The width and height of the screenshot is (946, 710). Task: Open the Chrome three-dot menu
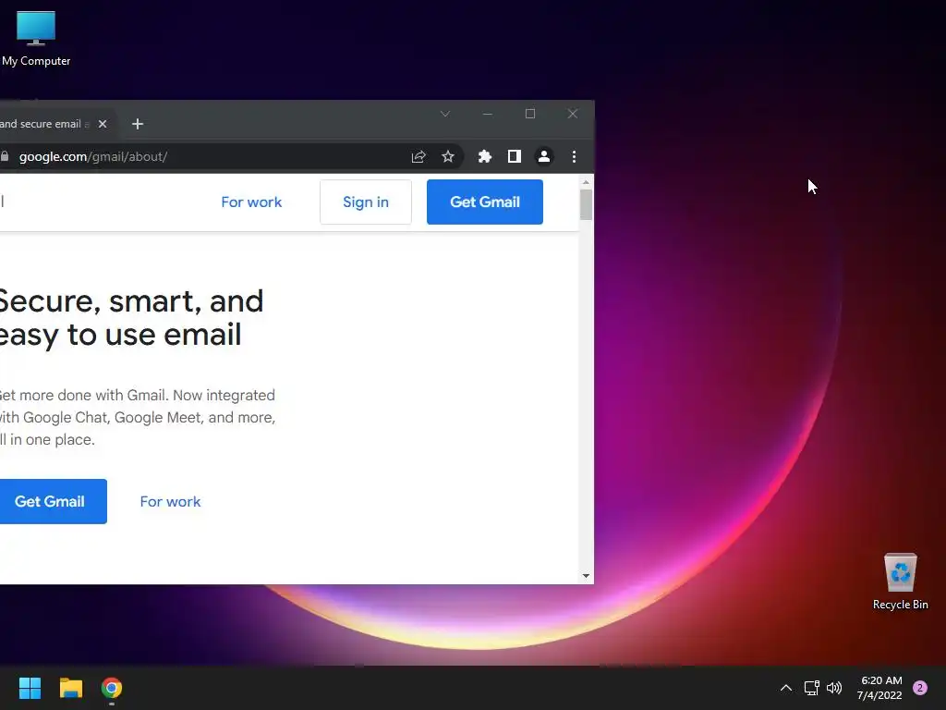click(x=574, y=157)
